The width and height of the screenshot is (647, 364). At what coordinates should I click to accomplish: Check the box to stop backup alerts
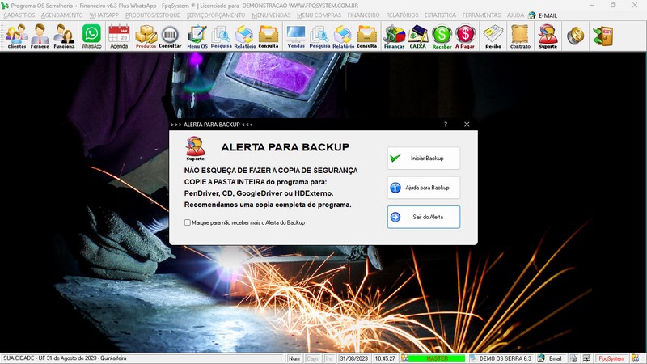point(188,222)
